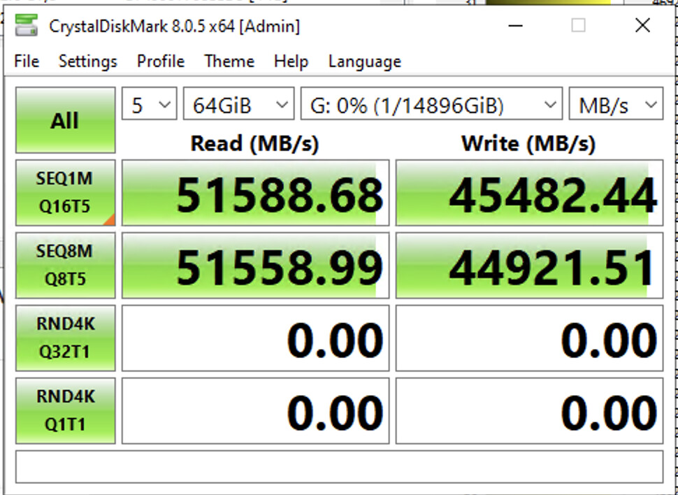Start the SEQ1M Q16T5 test
Viewport: 678px width, 495px height.
click(x=65, y=193)
